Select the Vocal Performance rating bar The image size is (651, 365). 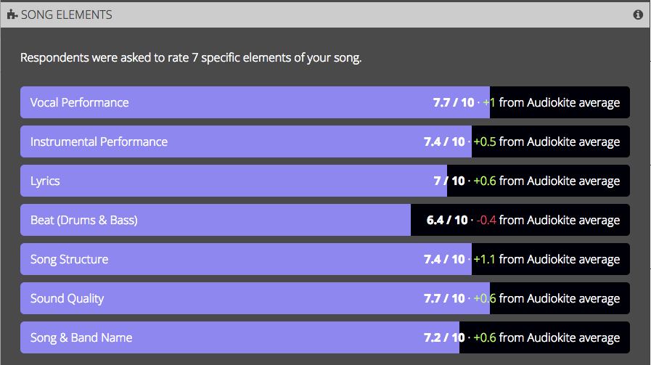click(x=325, y=102)
